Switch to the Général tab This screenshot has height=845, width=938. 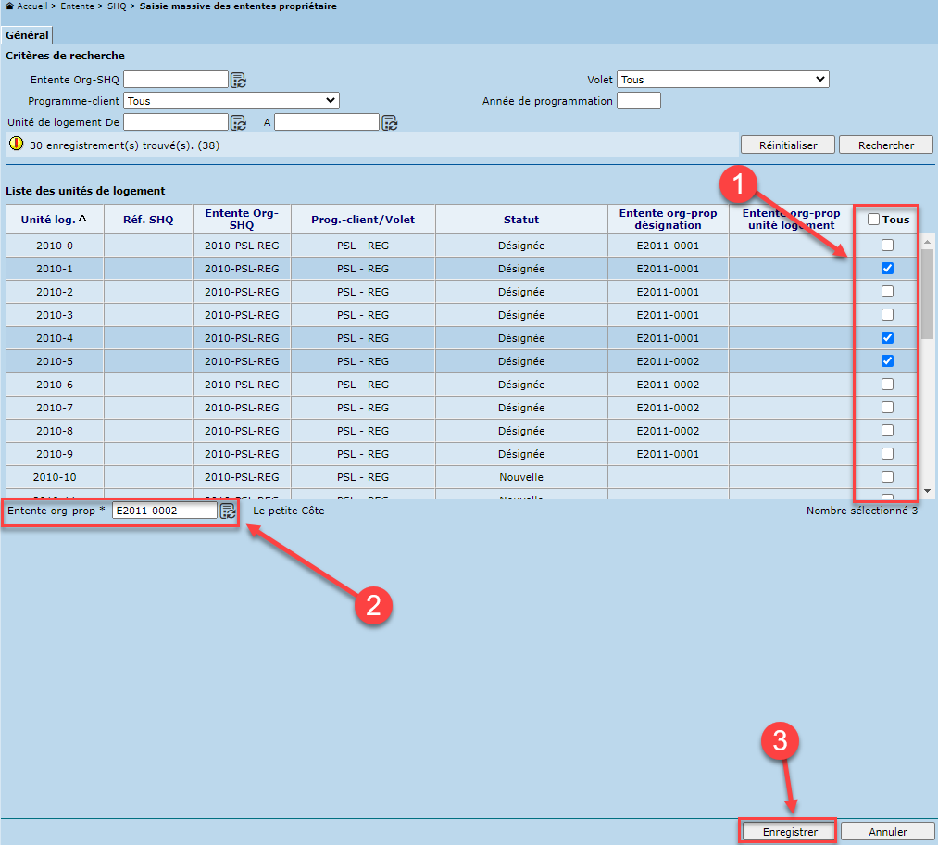(27, 35)
